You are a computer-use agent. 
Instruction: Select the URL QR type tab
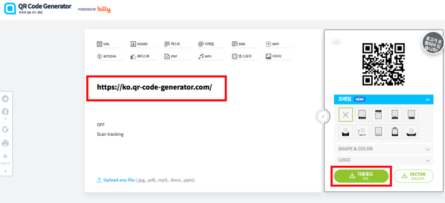[x=110, y=44]
